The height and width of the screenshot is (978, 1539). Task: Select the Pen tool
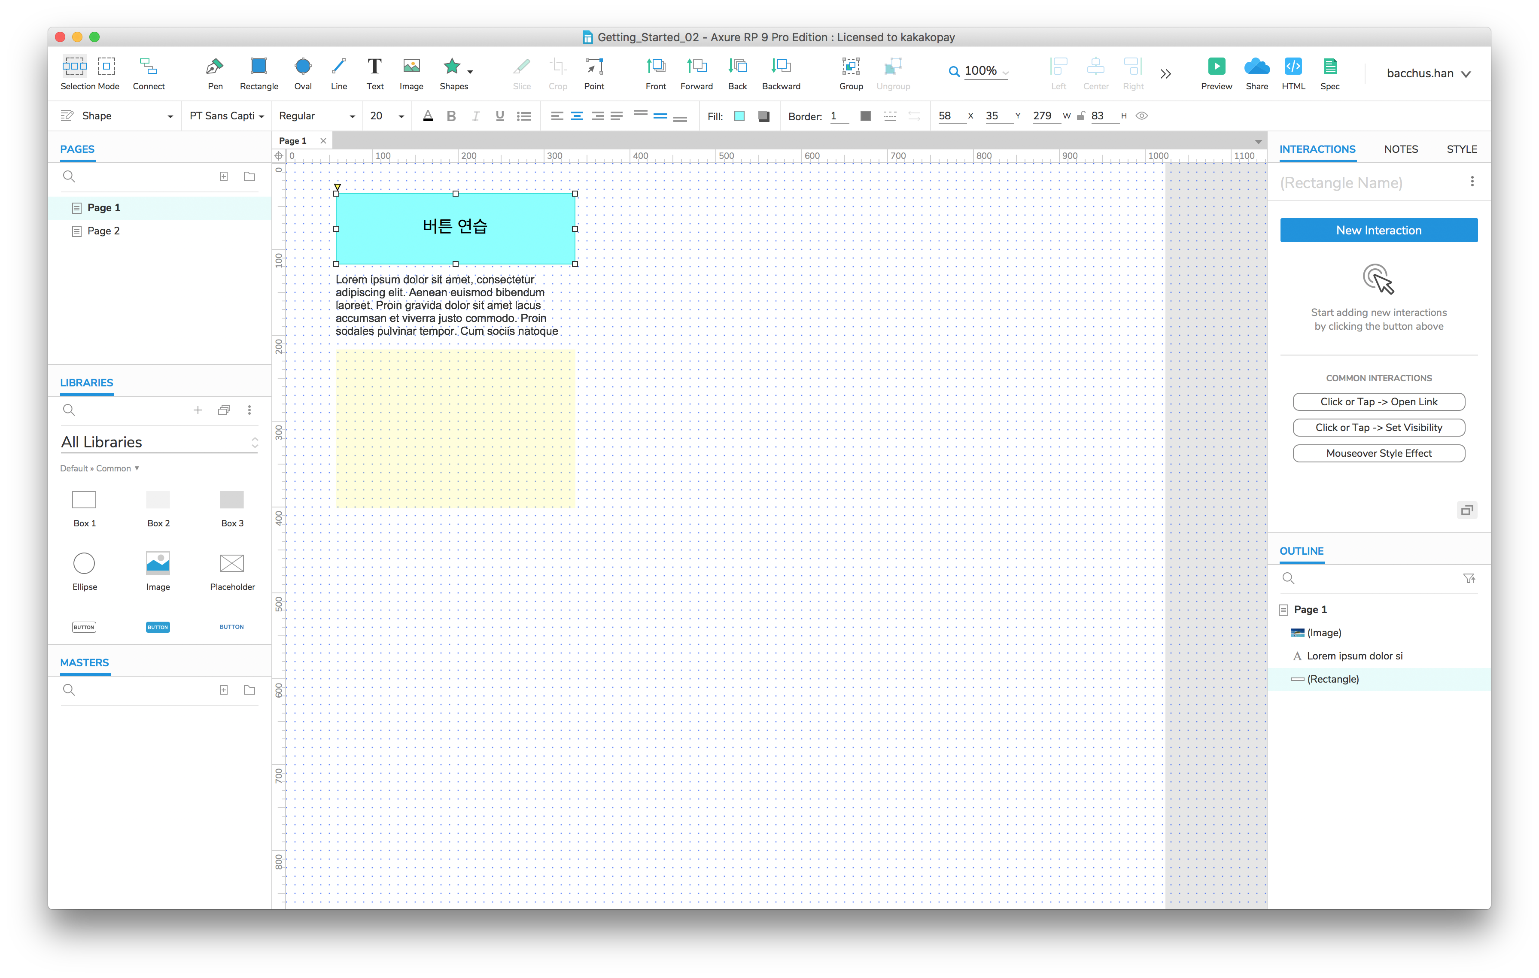click(x=215, y=67)
